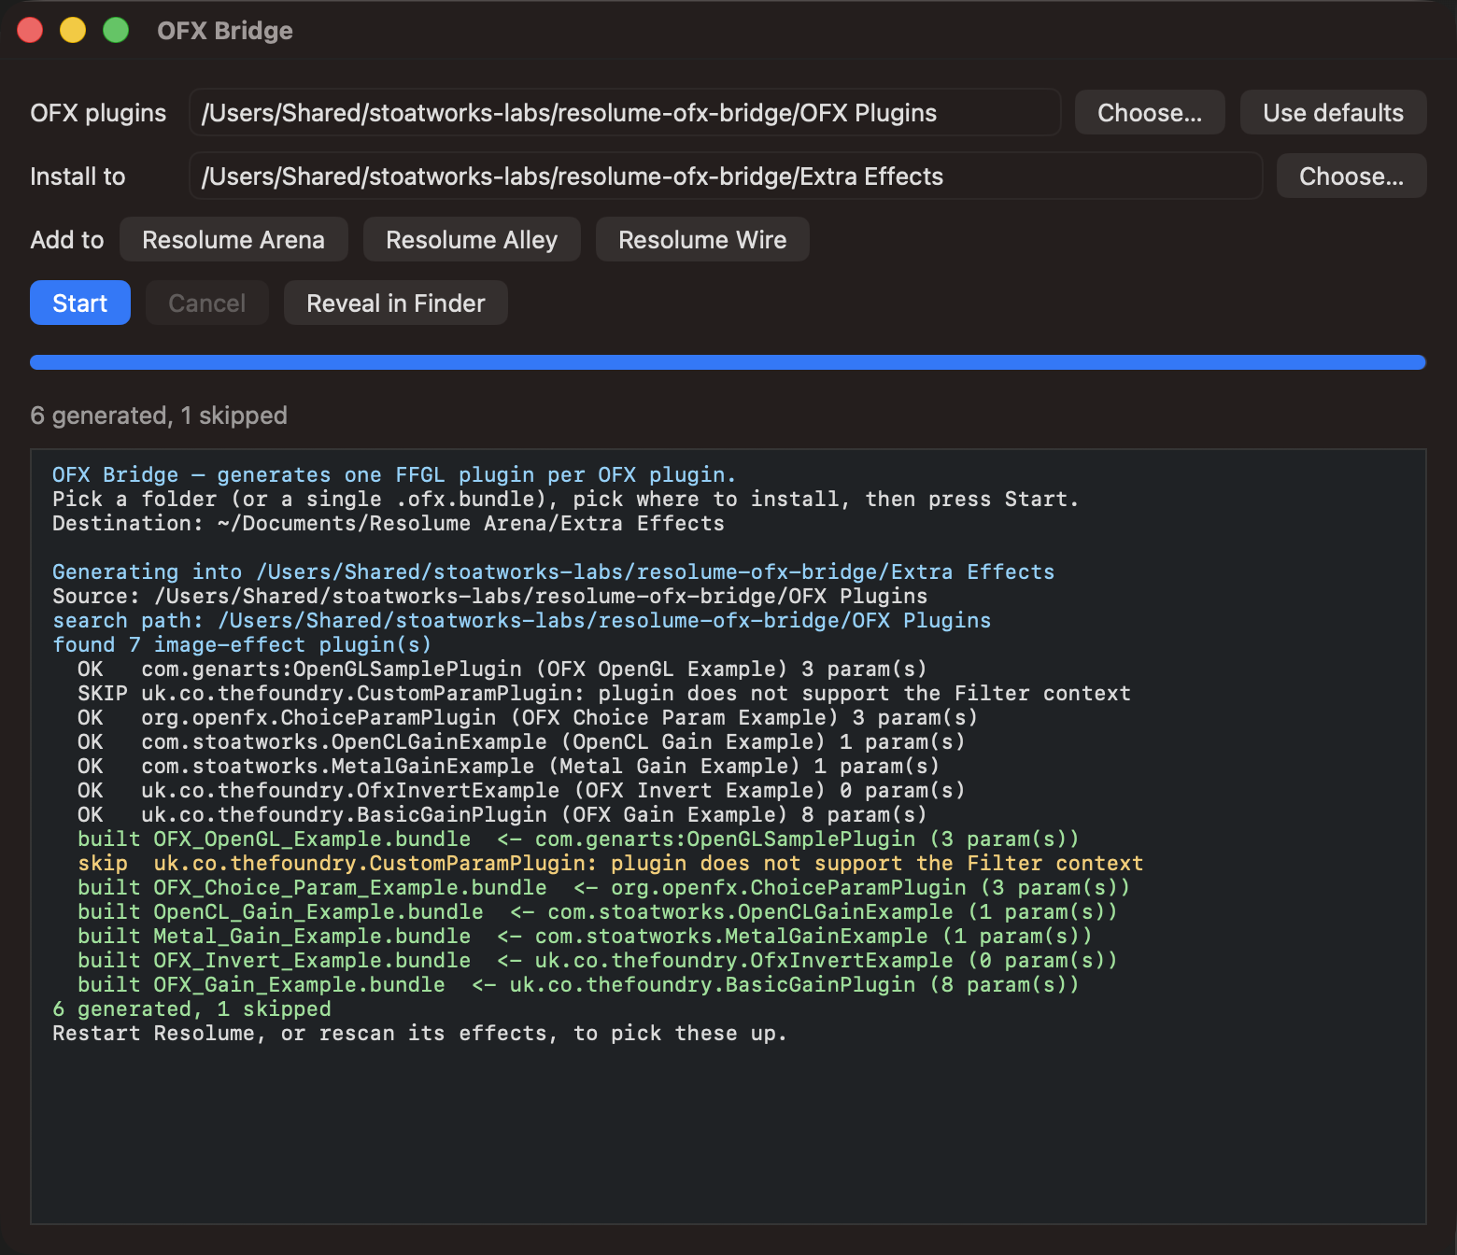Click the green '6 generated, 1 skipped' log line
1457x1255 pixels.
coord(191,1008)
